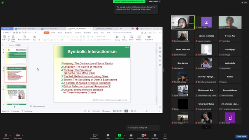Open a new WPS tab with the plus button

click(x=121, y=29)
